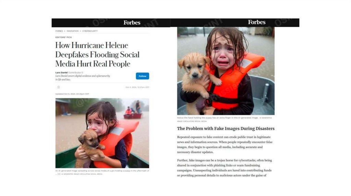Click the Editors' Pick label
Screen dimensions: 351x196
tap(63, 37)
